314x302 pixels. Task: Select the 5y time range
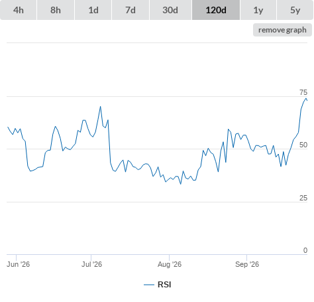pyautogui.click(x=295, y=10)
